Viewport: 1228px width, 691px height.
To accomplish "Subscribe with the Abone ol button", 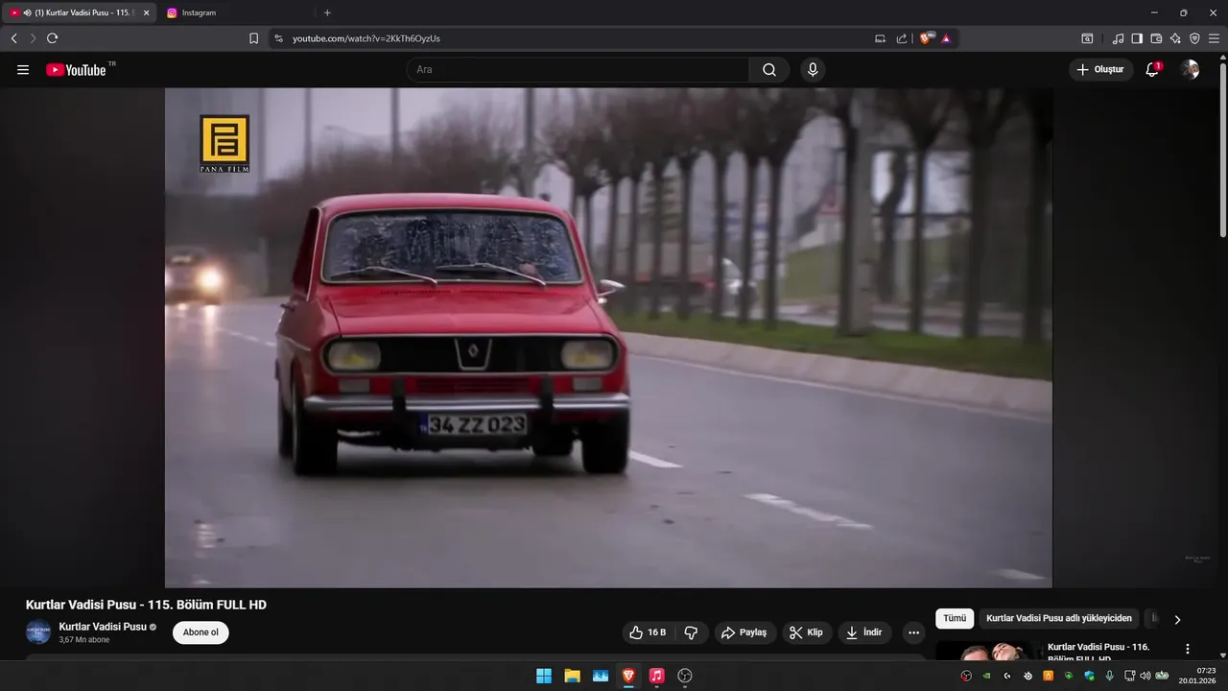I will pos(201,632).
